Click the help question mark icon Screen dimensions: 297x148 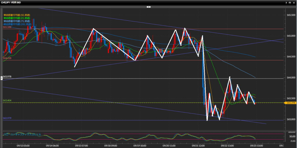pos(286,2)
